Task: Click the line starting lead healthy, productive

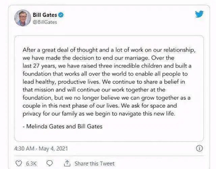Action: [x=104, y=82]
